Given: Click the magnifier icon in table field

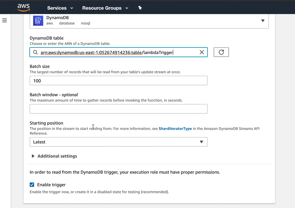Looking at the screenshot, I should pos(35,52).
